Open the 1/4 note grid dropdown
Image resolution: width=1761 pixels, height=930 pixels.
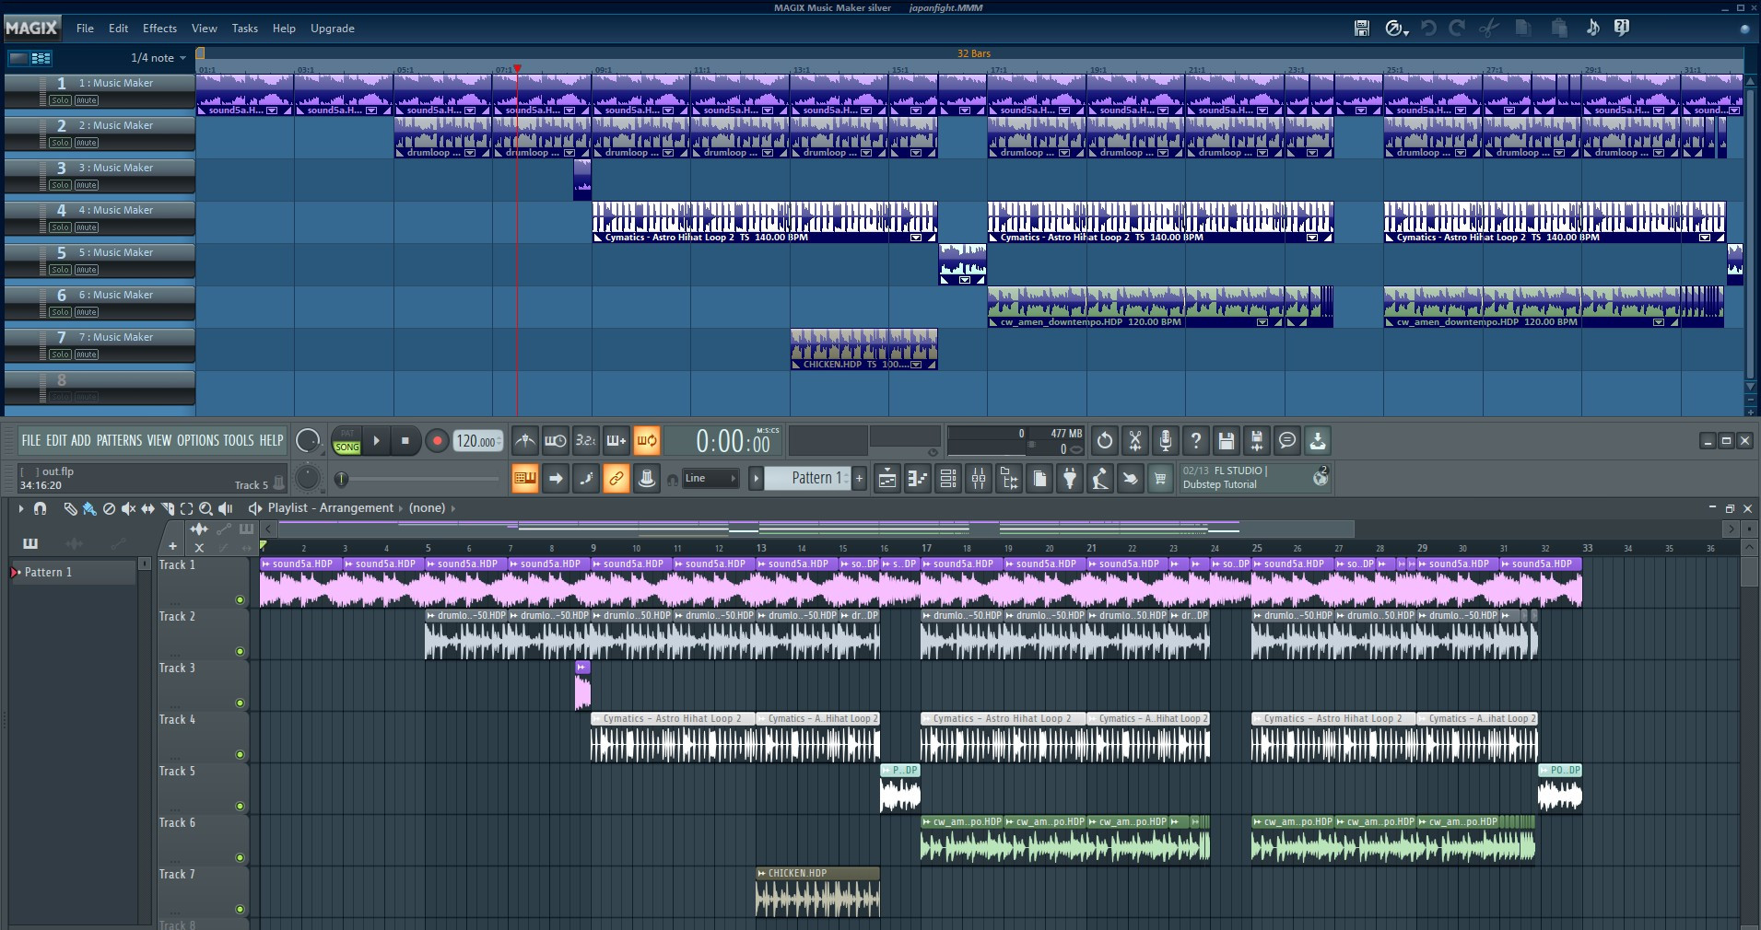tap(158, 58)
